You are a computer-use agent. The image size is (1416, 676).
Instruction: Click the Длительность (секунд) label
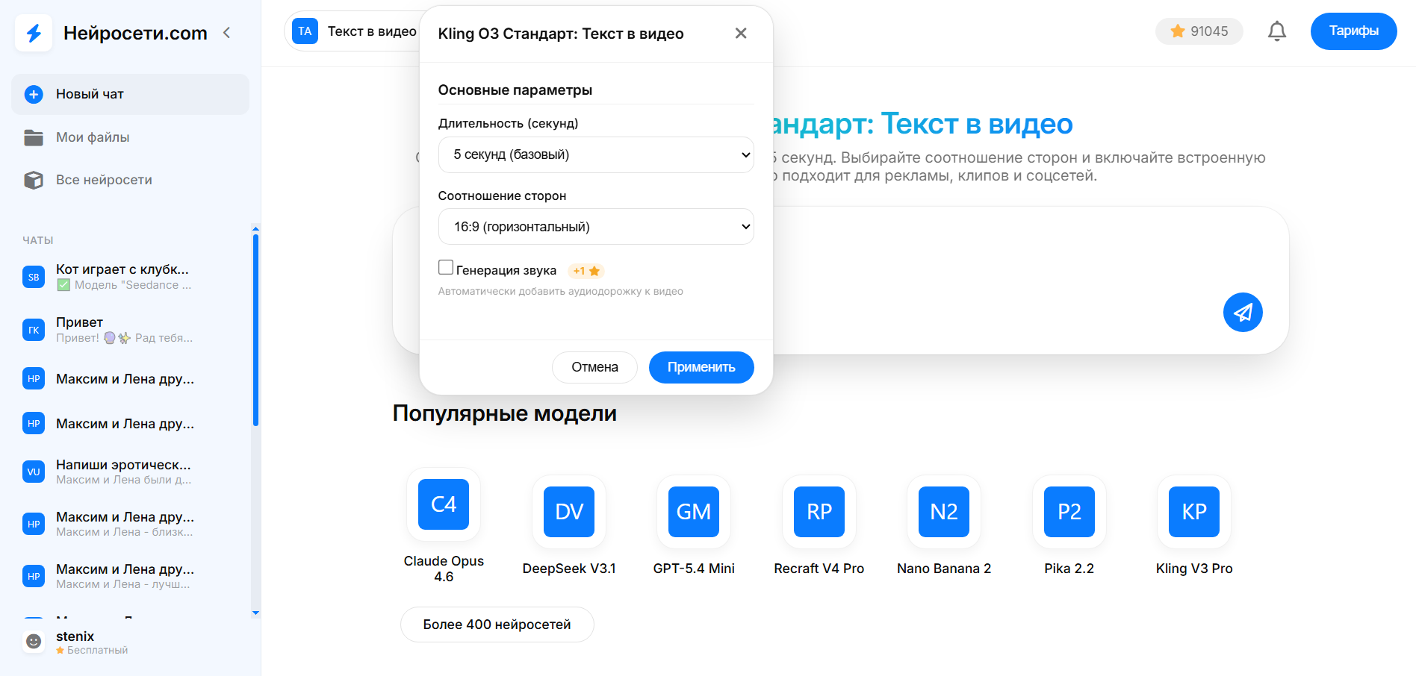pyautogui.click(x=508, y=124)
